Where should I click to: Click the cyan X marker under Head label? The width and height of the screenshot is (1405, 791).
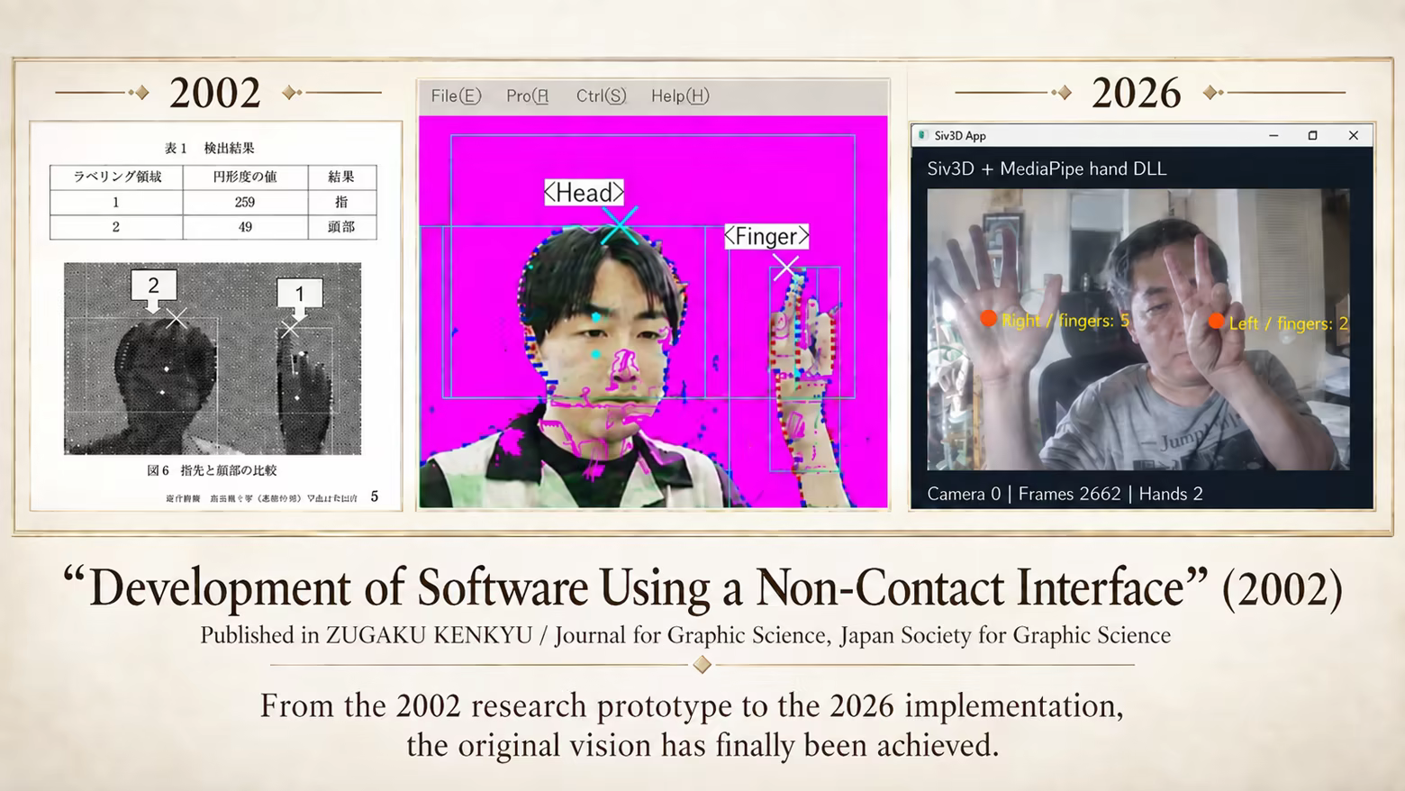[x=620, y=225]
